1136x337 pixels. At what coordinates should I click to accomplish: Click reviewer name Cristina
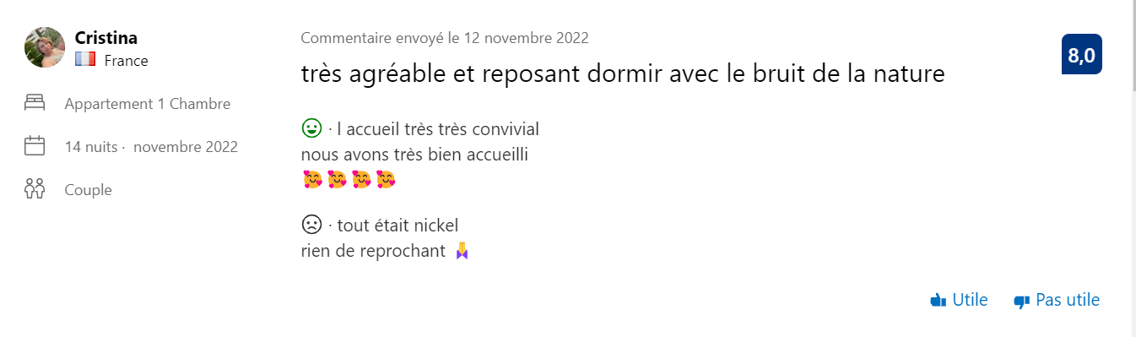106,38
